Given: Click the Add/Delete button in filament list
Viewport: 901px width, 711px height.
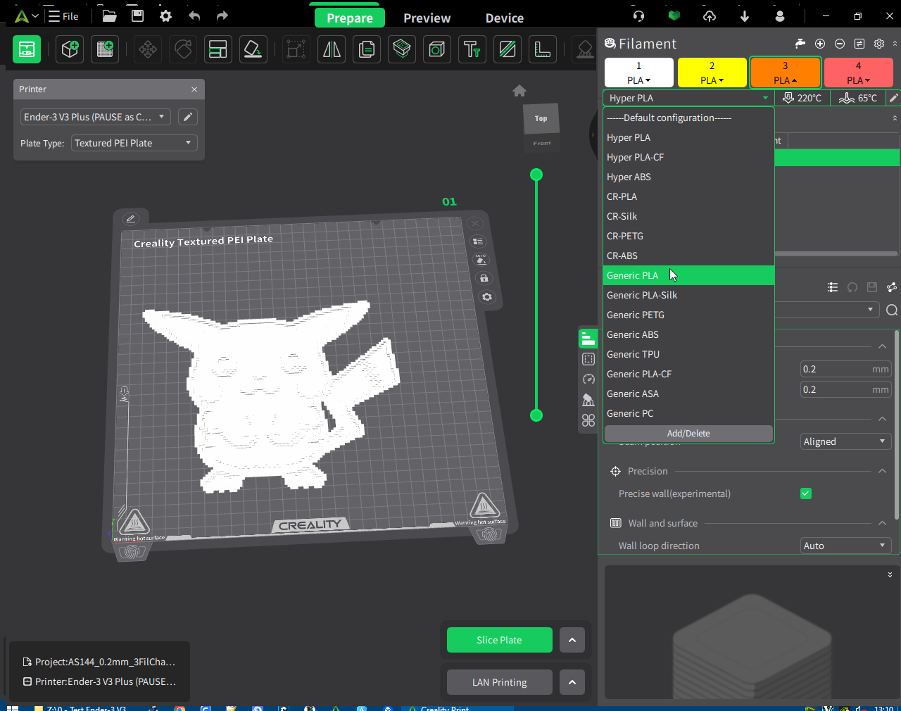Looking at the screenshot, I should coord(688,434).
